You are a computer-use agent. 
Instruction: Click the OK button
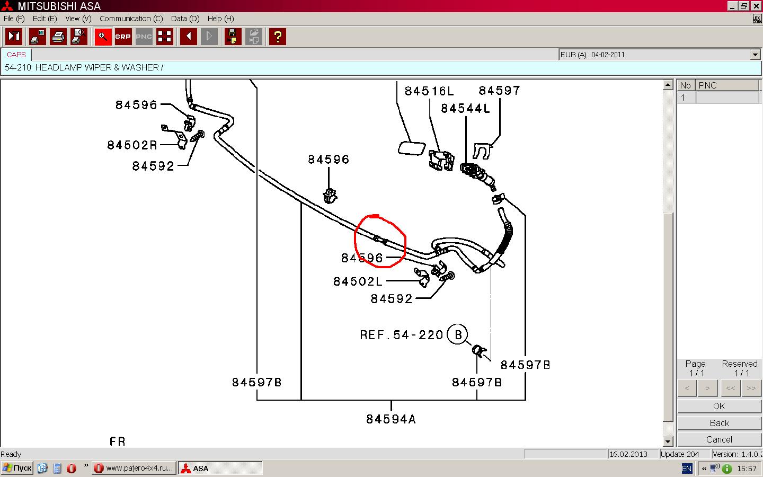[719, 406]
